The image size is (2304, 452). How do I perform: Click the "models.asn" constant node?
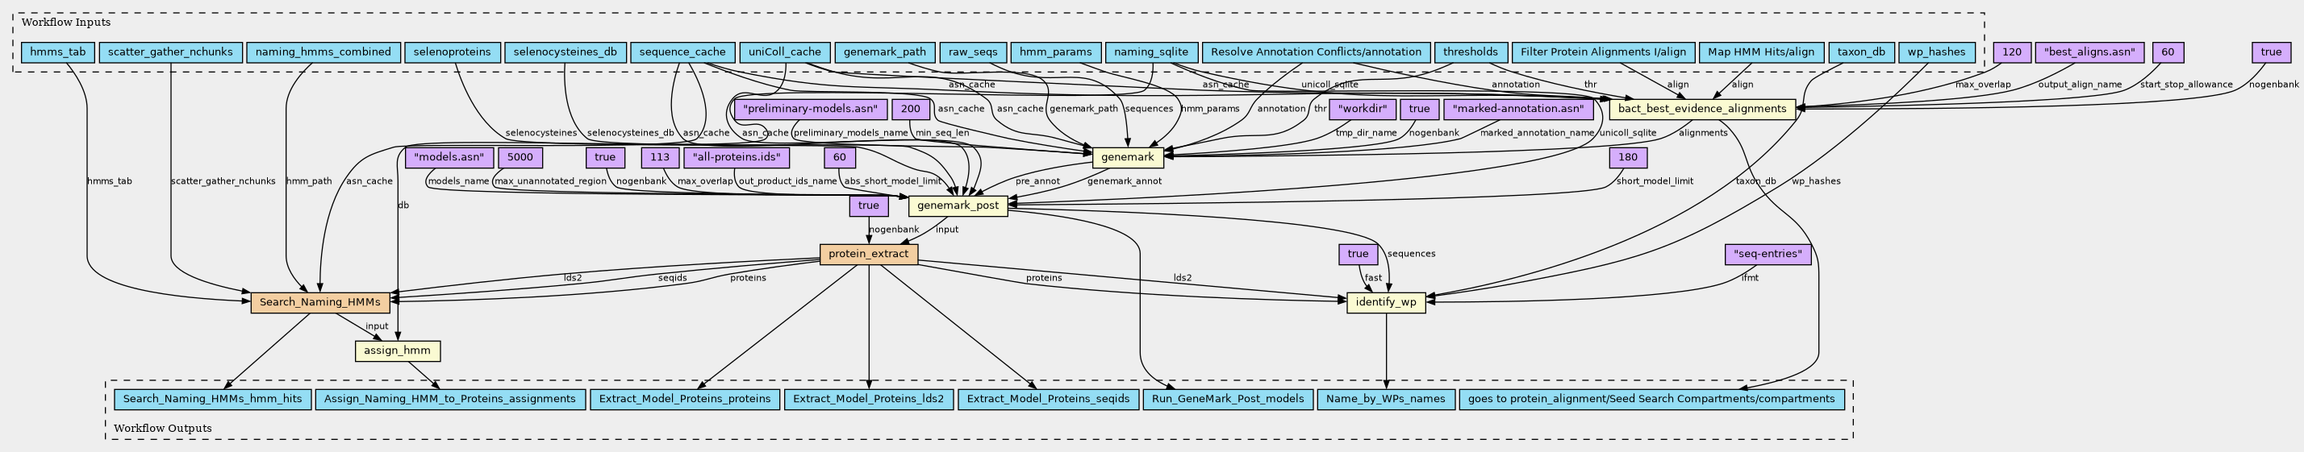pyautogui.click(x=448, y=158)
